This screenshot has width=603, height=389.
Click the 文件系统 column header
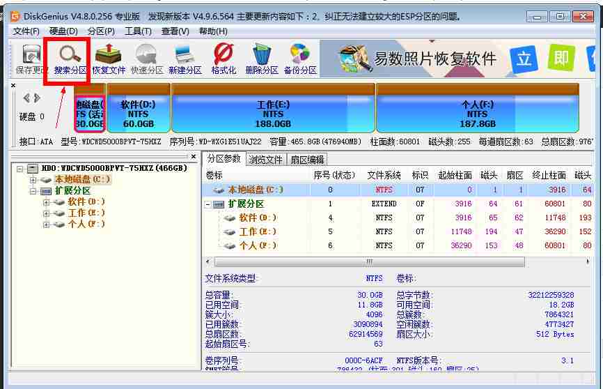click(384, 176)
